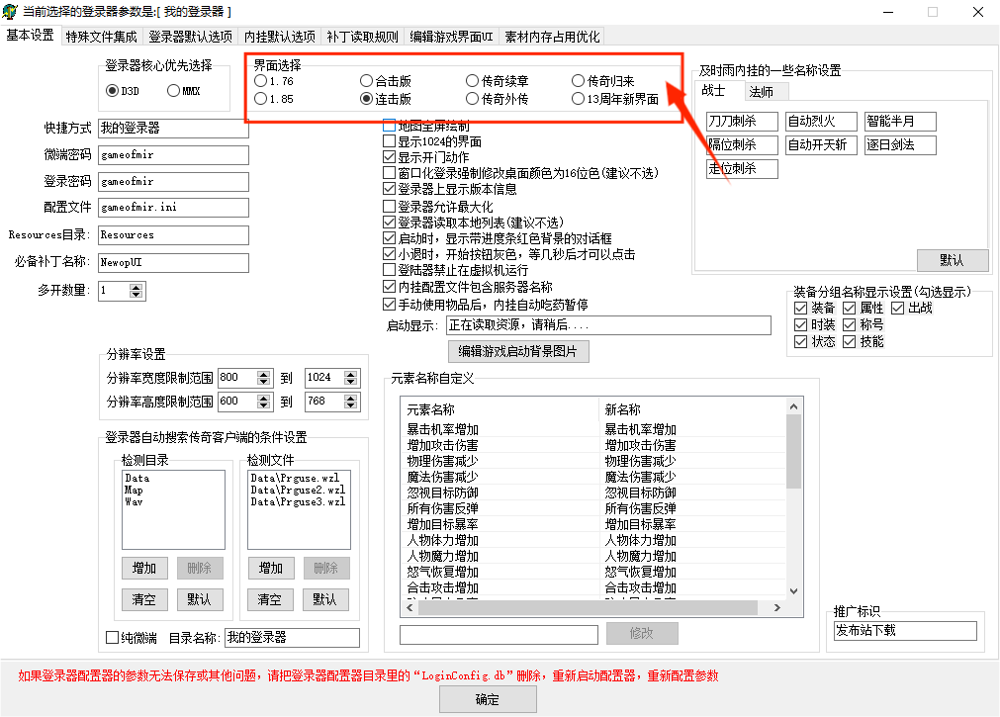
Task: Select the 13周年新界面 radio option
Action: coord(579,99)
